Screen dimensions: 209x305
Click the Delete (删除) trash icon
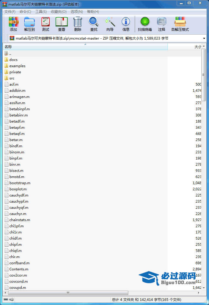tap(78, 24)
